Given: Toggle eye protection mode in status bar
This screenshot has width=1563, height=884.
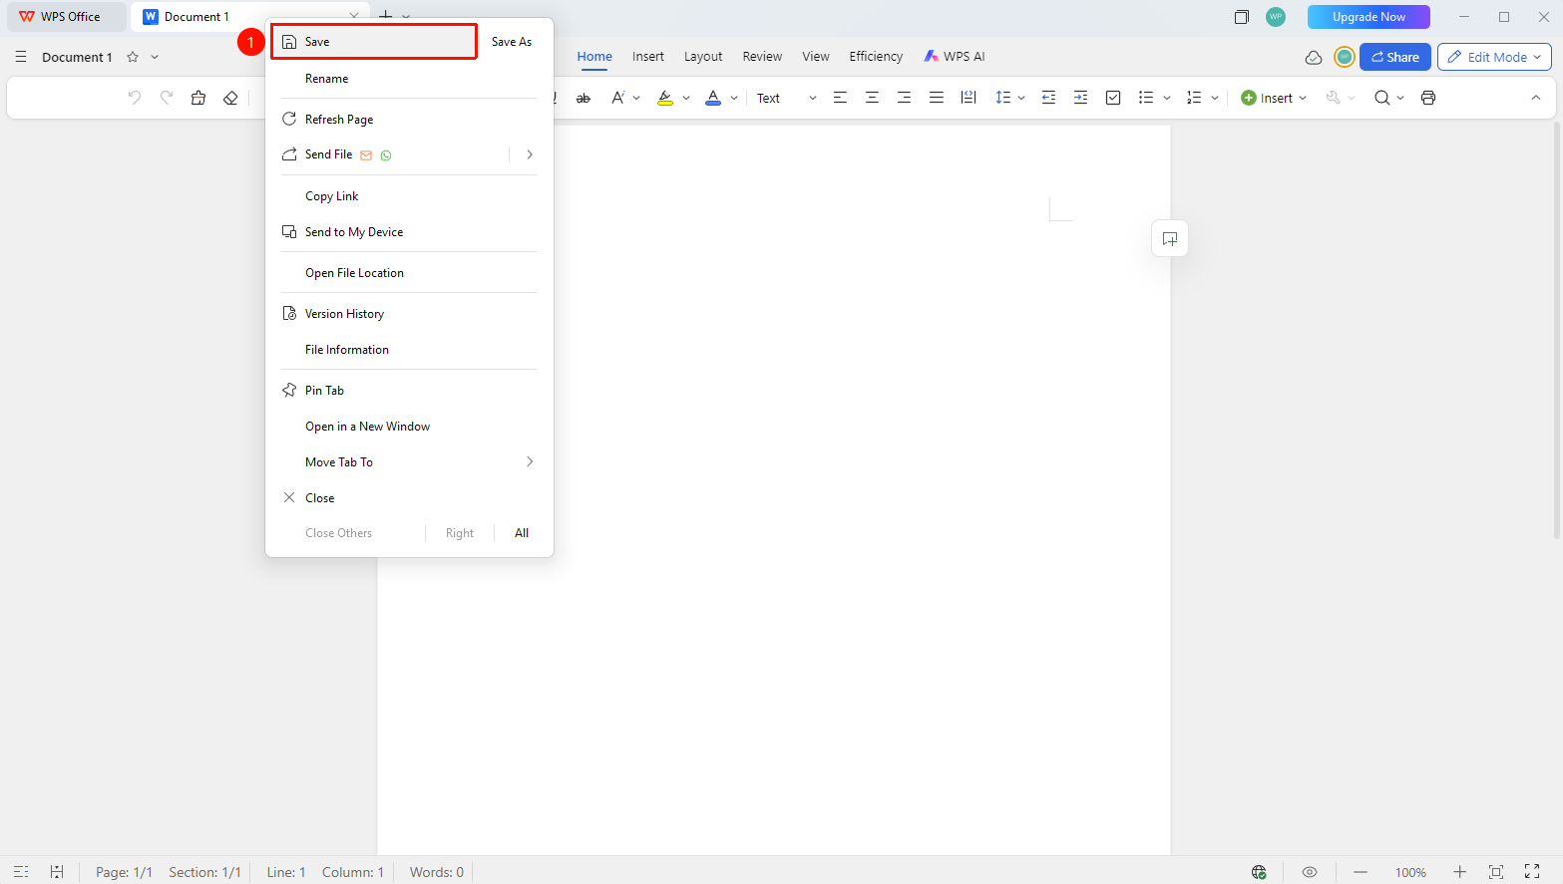Looking at the screenshot, I should click(x=1310, y=872).
